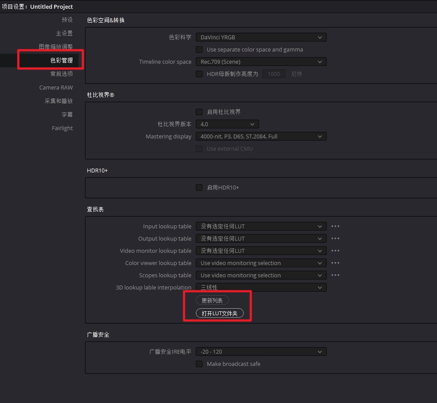This screenshot has height=403, width=437.
Task: Enable 启用HDR10+ checkbox
Action: [199, 188]
